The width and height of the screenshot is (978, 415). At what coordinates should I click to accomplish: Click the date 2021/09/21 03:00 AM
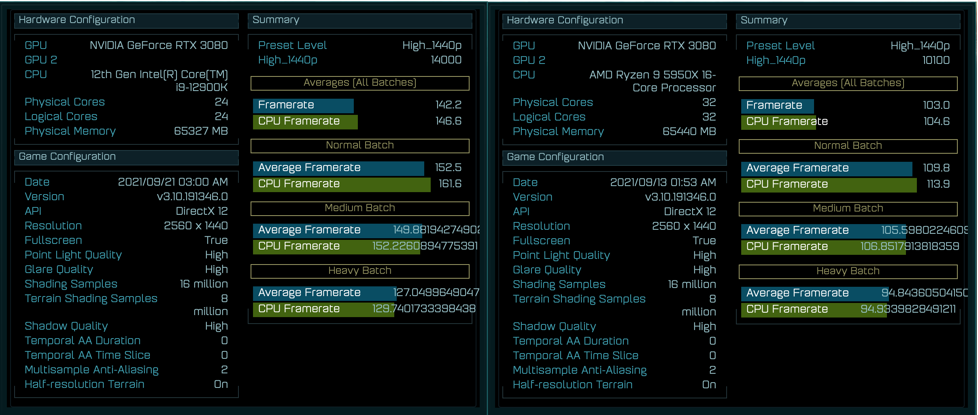pos(172,182)
